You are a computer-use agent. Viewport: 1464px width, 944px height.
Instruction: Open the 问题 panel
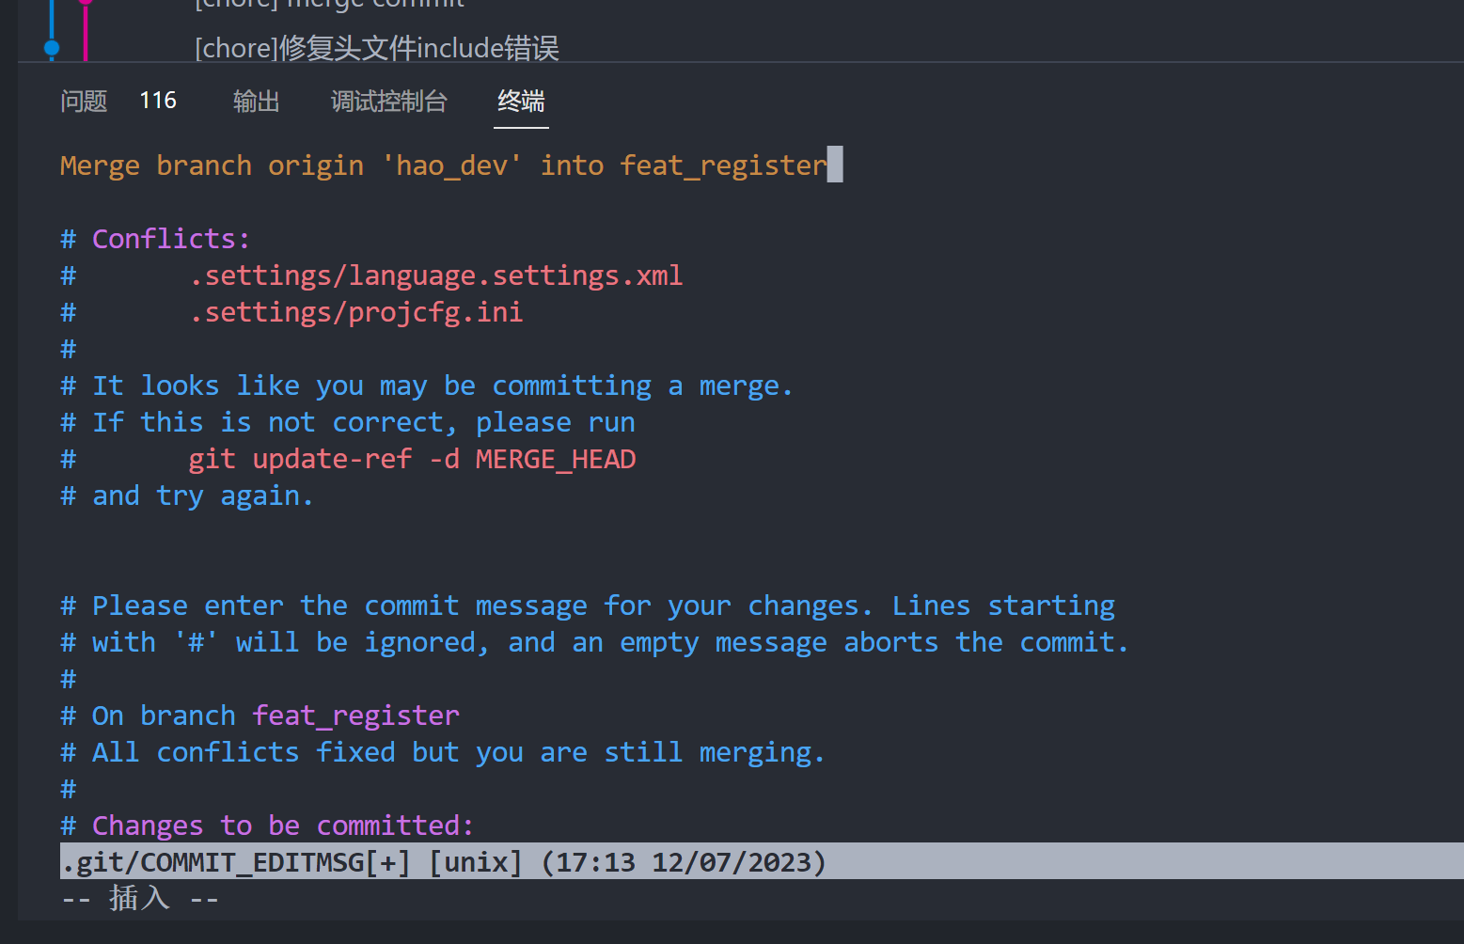tap(83, 102)
